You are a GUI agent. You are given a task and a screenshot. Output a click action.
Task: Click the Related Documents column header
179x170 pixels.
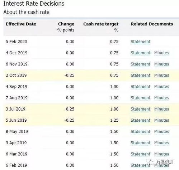pos(152,24)
